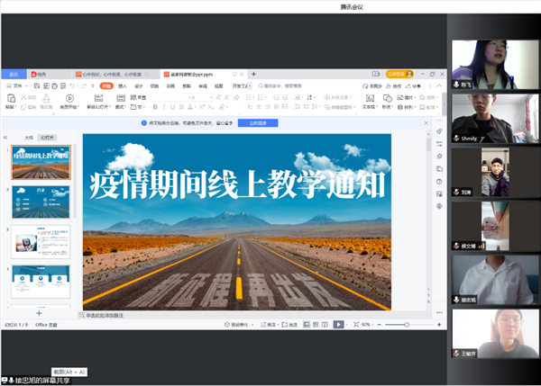Viewport: 541px width, 386px height.
Task: Add a new document tab with the plus icon
Action: [x=253, y=74]
